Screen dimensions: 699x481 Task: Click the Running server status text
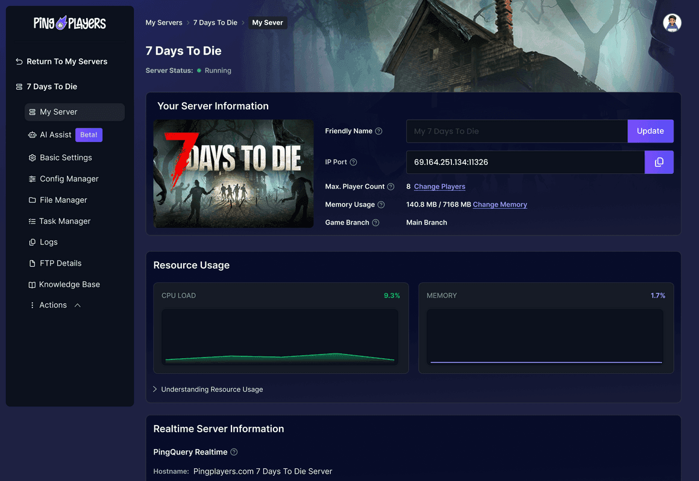(218, 70)
